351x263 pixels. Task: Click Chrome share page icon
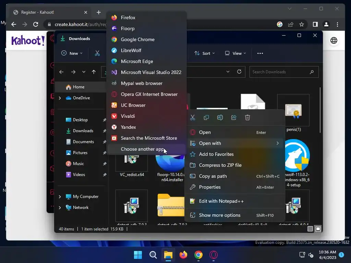(x=291, y=24)
